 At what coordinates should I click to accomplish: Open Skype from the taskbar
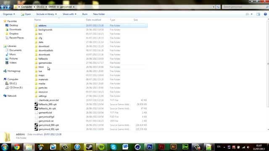113,147
